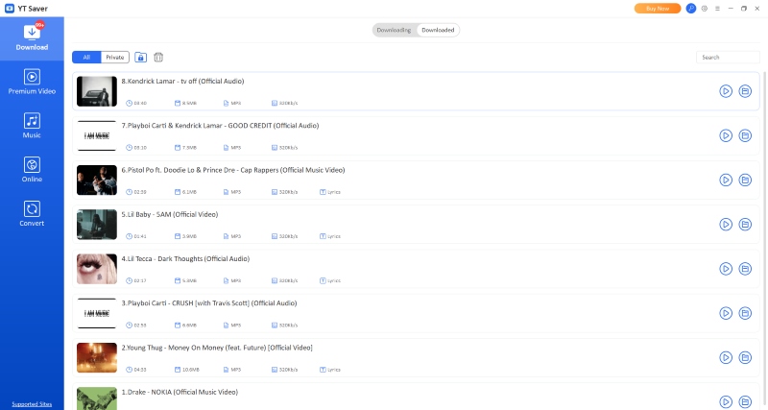Play Lil Baby - SAM track
Image resolution: width=768 pixels, height=410 pixels.
tap(726, 225)
